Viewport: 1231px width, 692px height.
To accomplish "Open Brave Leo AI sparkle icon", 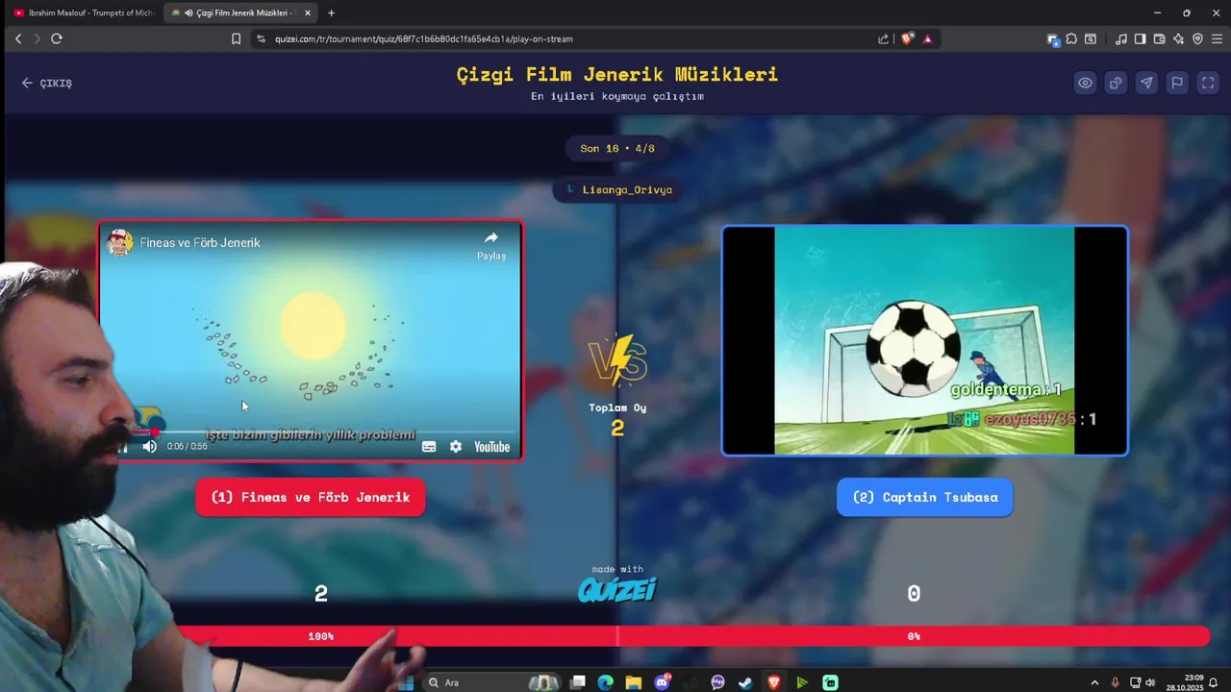I will [1178, 38].
